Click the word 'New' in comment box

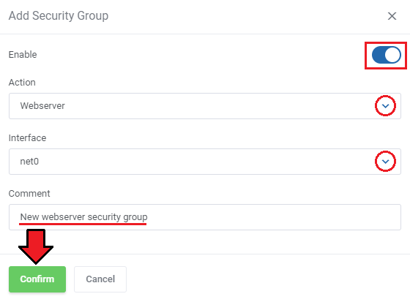point(30,217)
